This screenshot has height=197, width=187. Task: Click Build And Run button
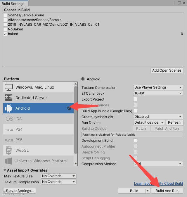[x=167, y=191]
